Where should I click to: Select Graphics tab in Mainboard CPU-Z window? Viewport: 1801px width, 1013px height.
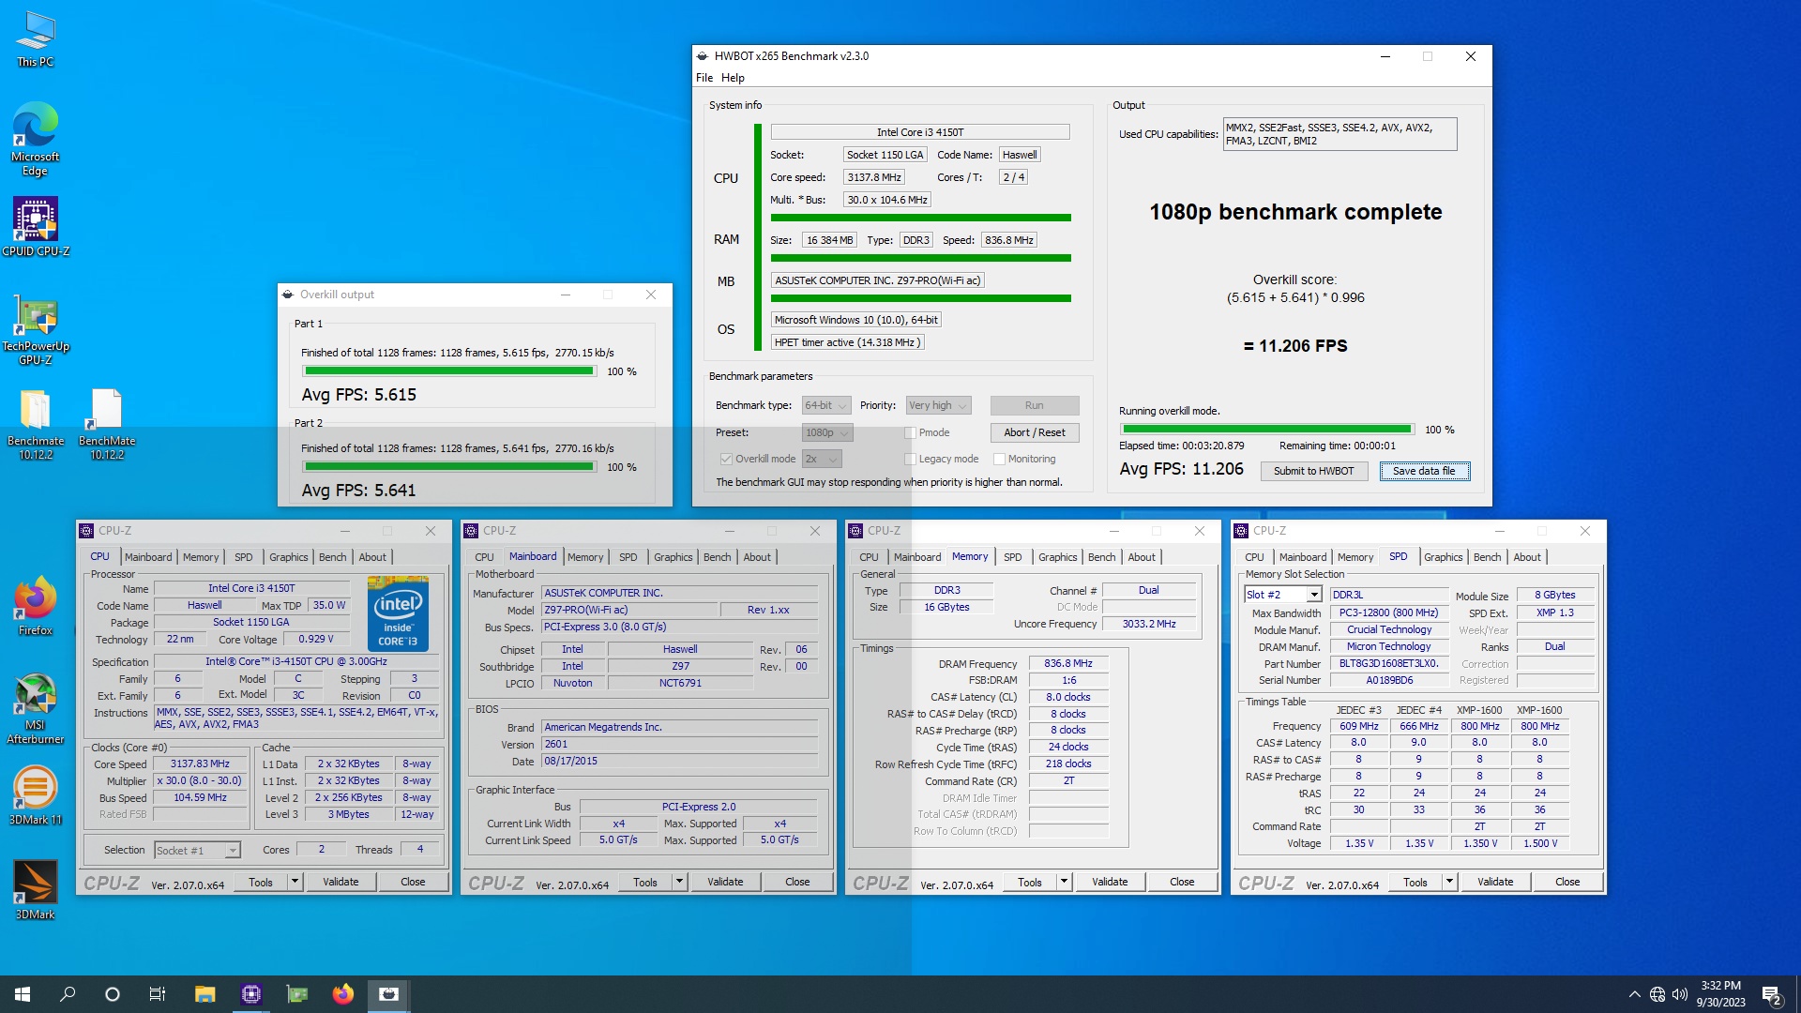tap(673, 557)
